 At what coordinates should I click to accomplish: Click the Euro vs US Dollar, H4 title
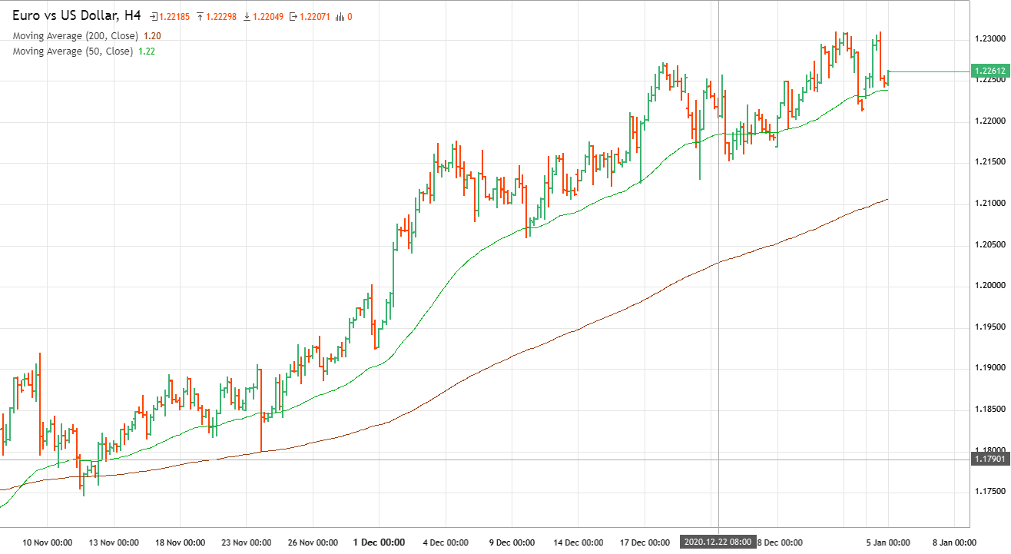77,15
